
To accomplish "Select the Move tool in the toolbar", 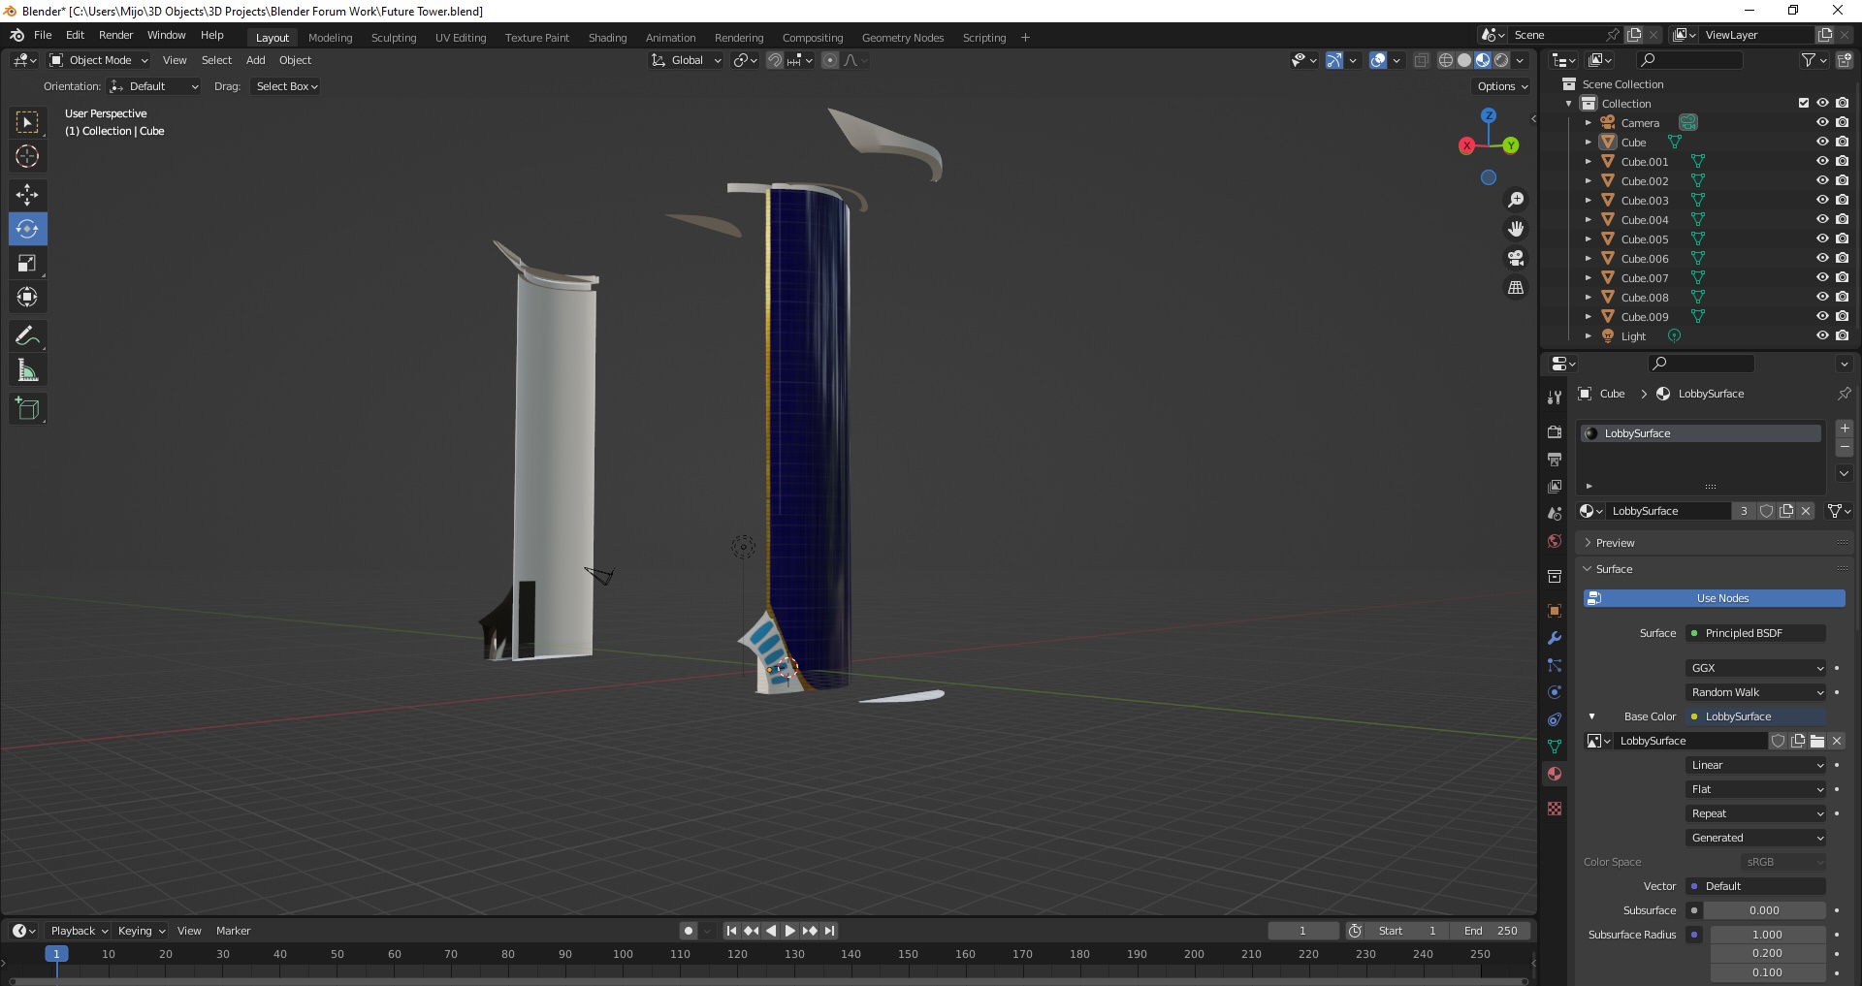I will pos(27,195).
